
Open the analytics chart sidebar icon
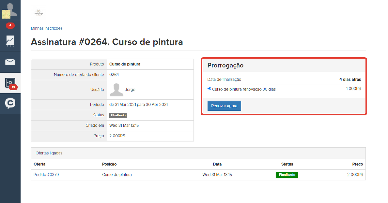click(10, 41)
